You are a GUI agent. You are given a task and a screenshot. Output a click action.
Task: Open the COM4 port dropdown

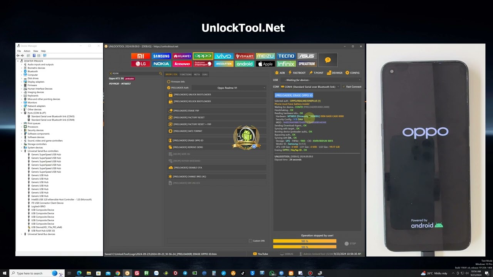click(x=310, y=87)
